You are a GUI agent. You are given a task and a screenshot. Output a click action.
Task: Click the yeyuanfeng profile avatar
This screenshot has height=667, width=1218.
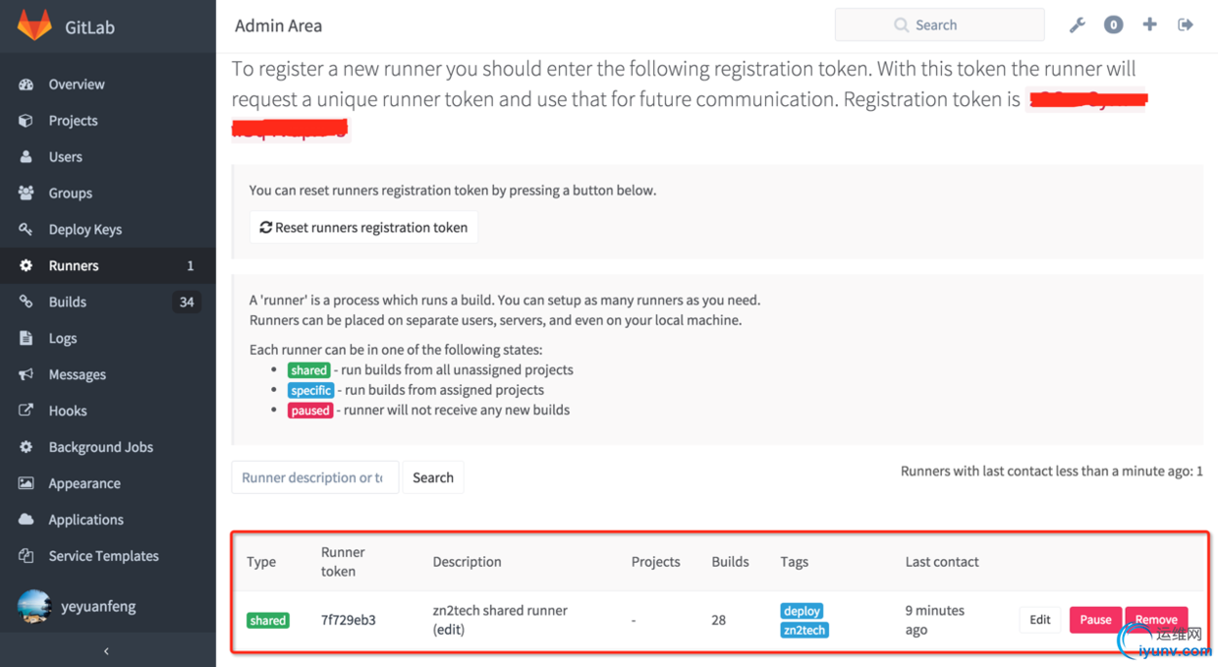click(34, 606)
